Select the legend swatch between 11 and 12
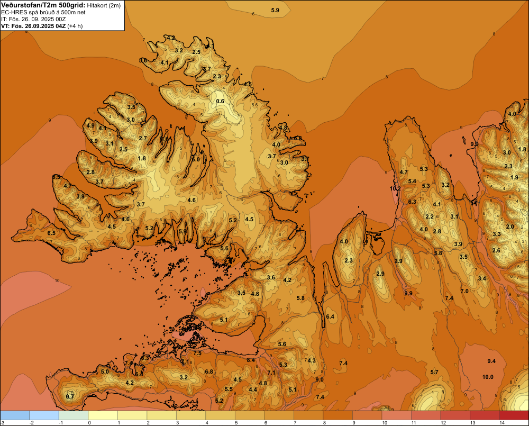 [426, 415]
